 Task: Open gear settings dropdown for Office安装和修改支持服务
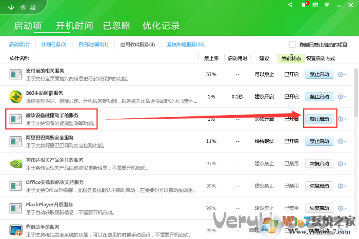coord(342,186)
